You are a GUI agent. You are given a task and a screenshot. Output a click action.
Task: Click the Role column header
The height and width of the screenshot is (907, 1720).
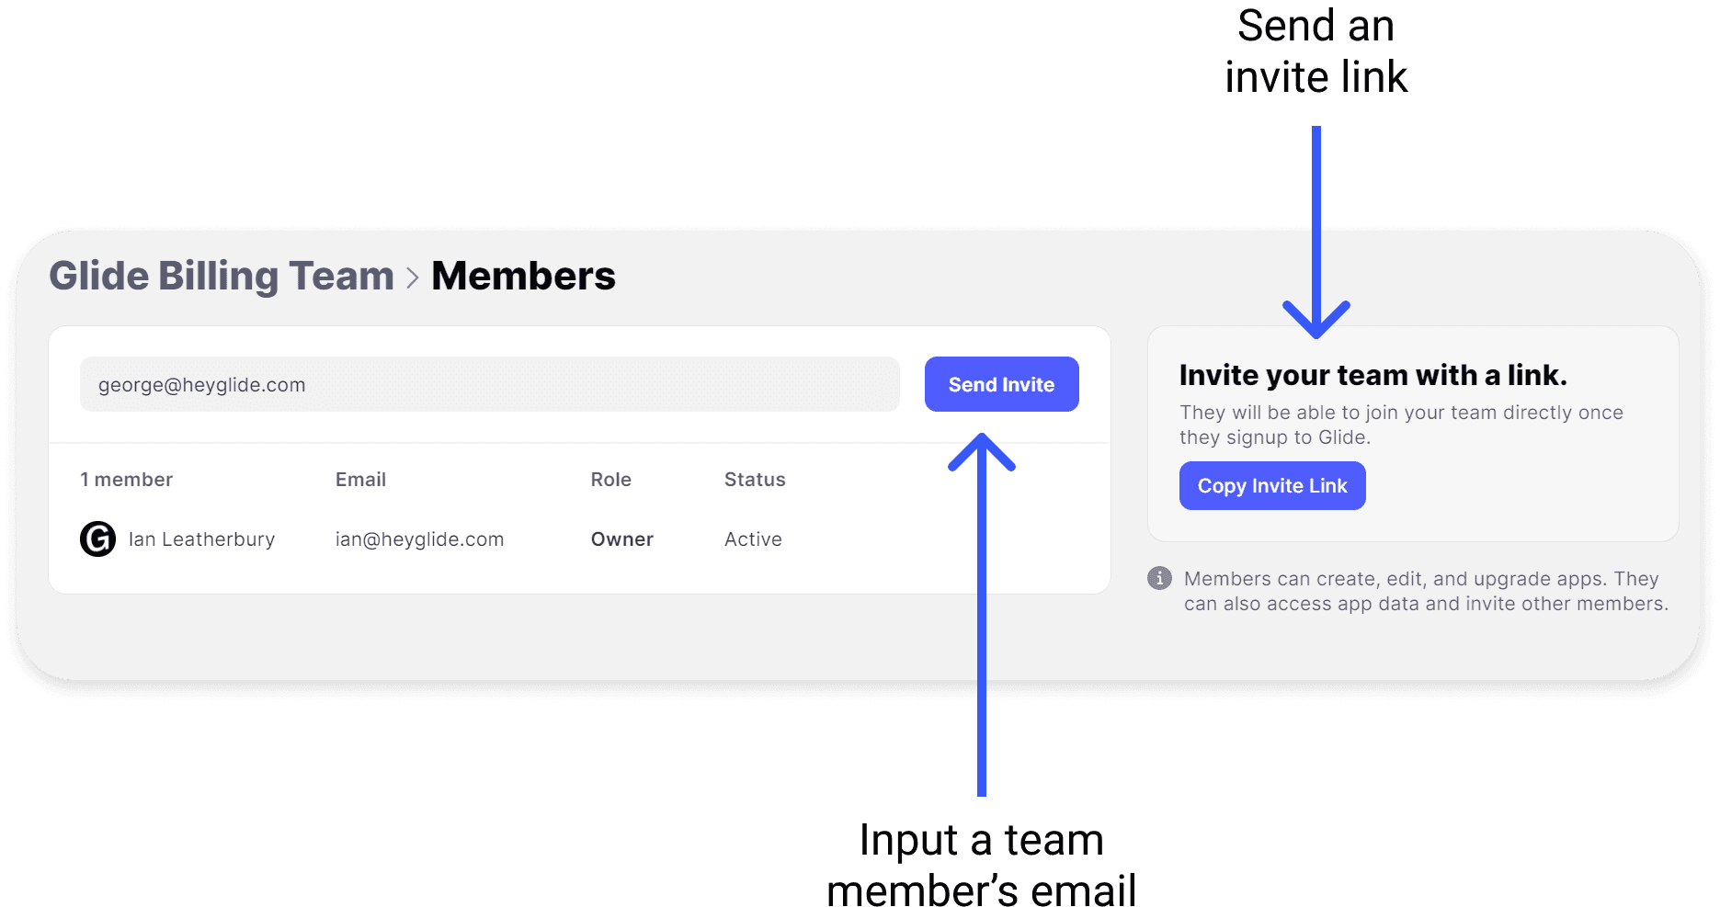(x=610, y=480)
